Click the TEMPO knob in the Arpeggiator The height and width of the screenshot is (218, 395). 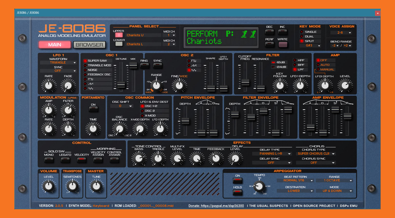[x=259, y=187]
